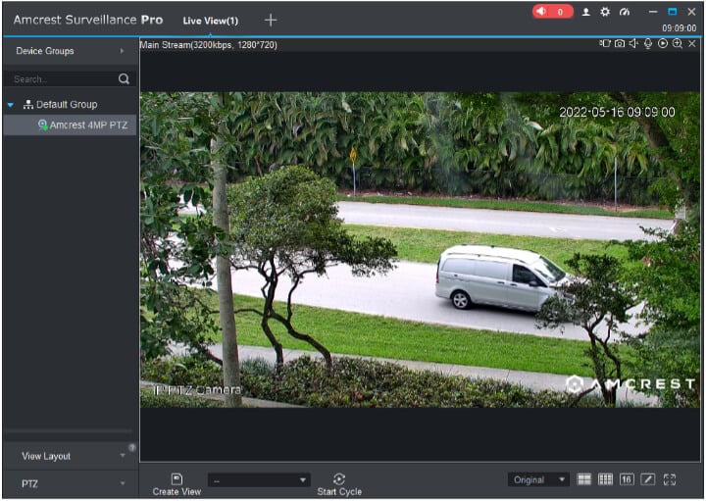Image resolution: width=706 pixels, height=501 pixels.
Task: Open the system performance gauge icon
Action: (x=625, y=12)
